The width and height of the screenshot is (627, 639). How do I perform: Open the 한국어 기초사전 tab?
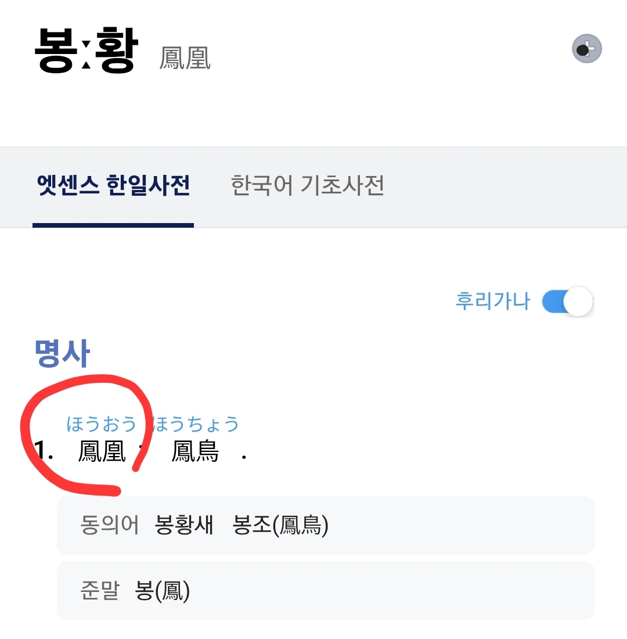[x=307, y=186]
